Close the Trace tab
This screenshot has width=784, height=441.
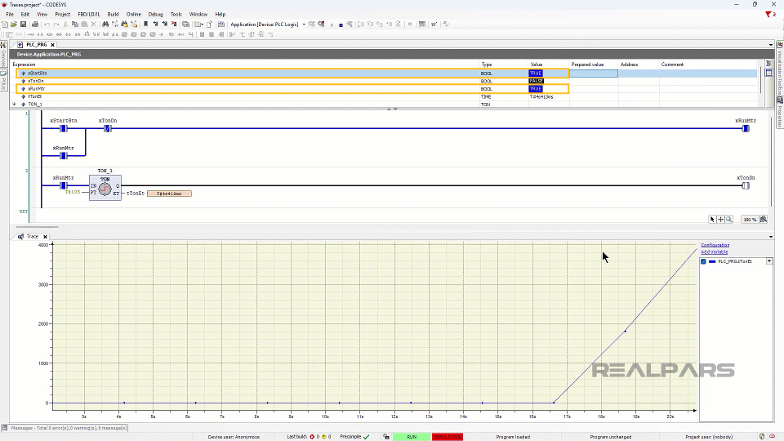click(45, 237)
